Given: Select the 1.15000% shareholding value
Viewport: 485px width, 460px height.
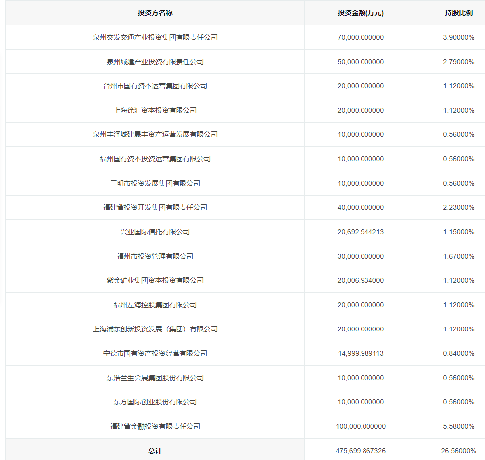Looking at the screenshot, I should (459, 232).
